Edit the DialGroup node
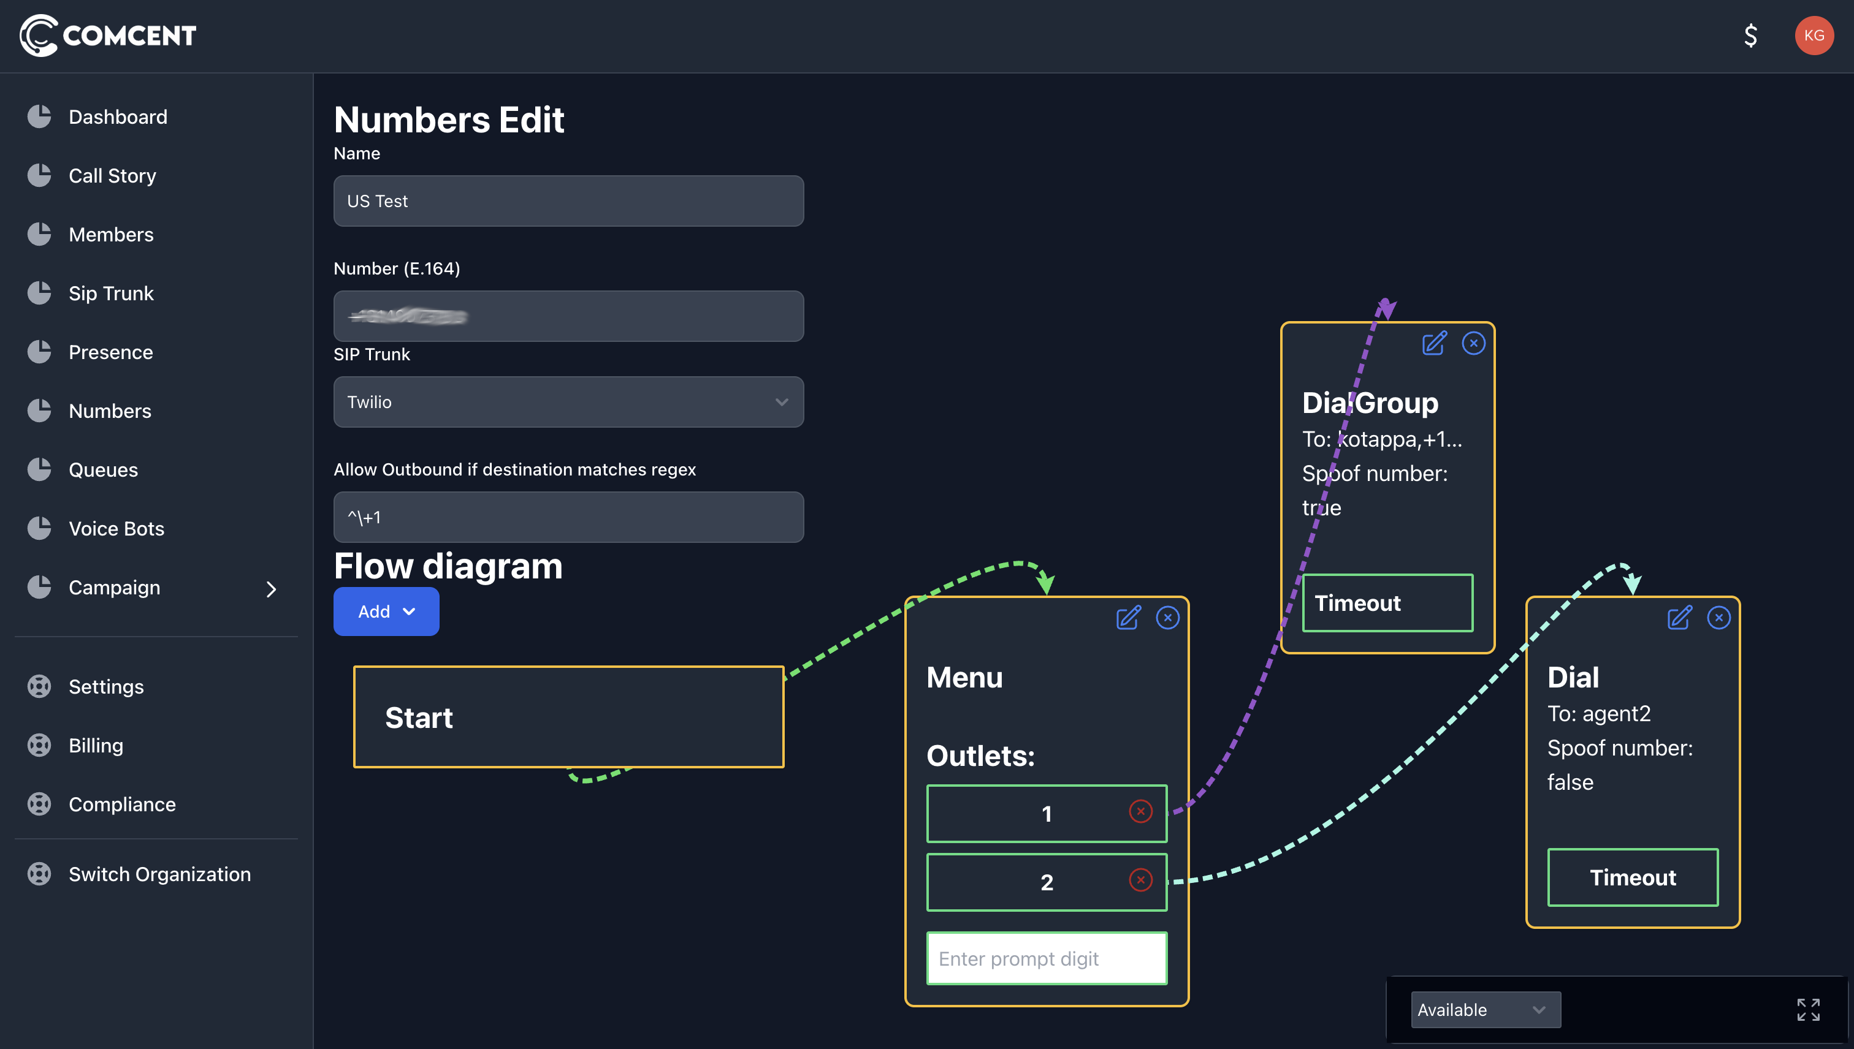Viewport: 1854px width, 1049px height. point(1435,343)
